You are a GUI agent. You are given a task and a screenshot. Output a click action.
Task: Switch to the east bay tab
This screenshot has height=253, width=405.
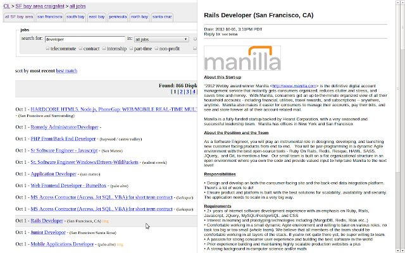[x=97, y=17]
